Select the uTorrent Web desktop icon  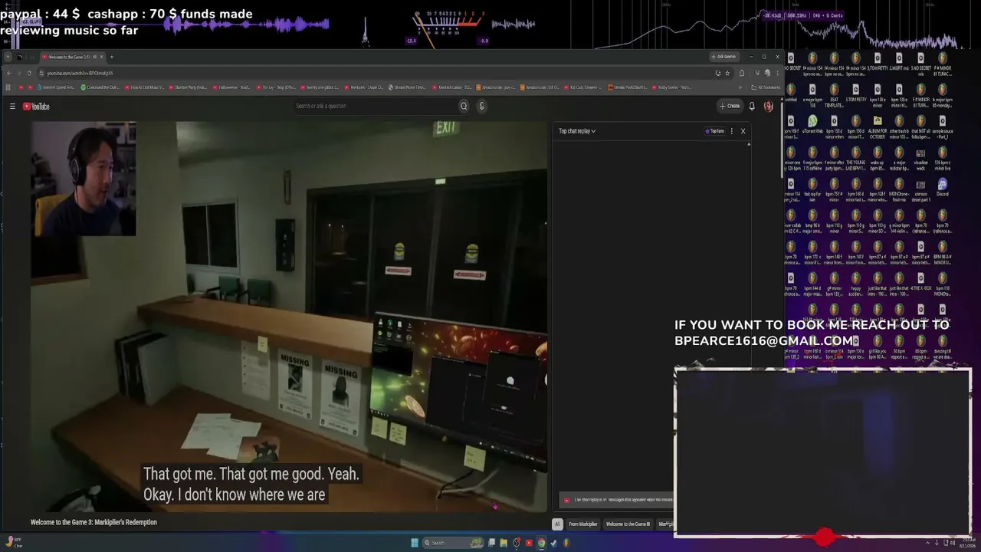coord(812,124)
